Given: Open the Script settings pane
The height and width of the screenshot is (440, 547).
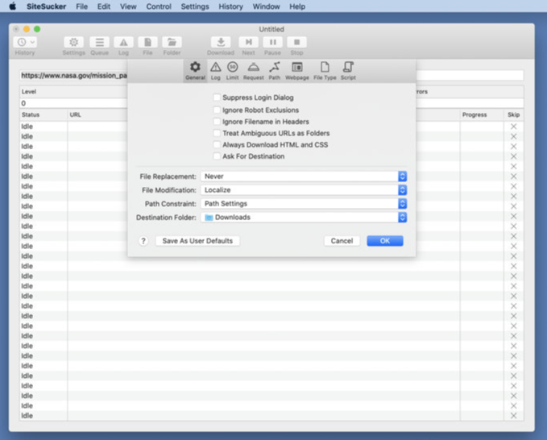Looking at the screenshot, I should click(348, 70).
